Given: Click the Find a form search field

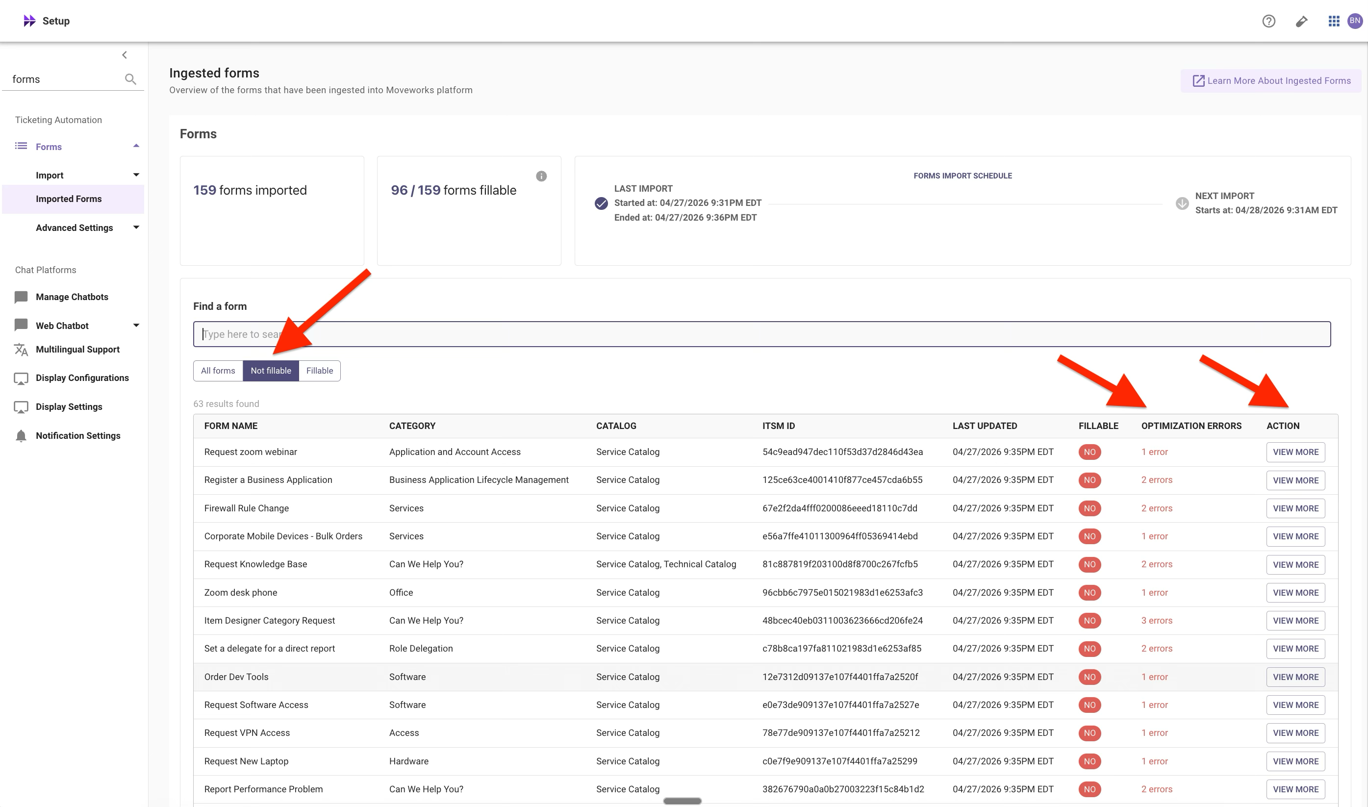Looking at the screenshot, I should coord(762,334).
